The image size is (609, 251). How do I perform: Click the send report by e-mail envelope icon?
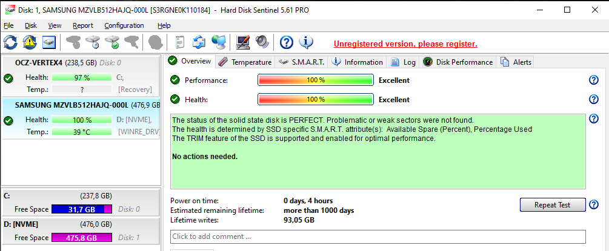click(x=199, y=42)
